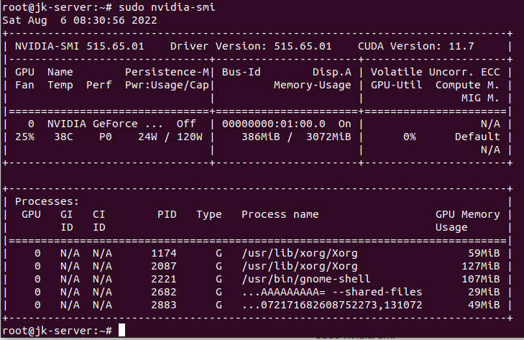Click PID '2682' in the process list
Image resolution: width=524 pixels, height=340 pixels.
coord(164,292)
